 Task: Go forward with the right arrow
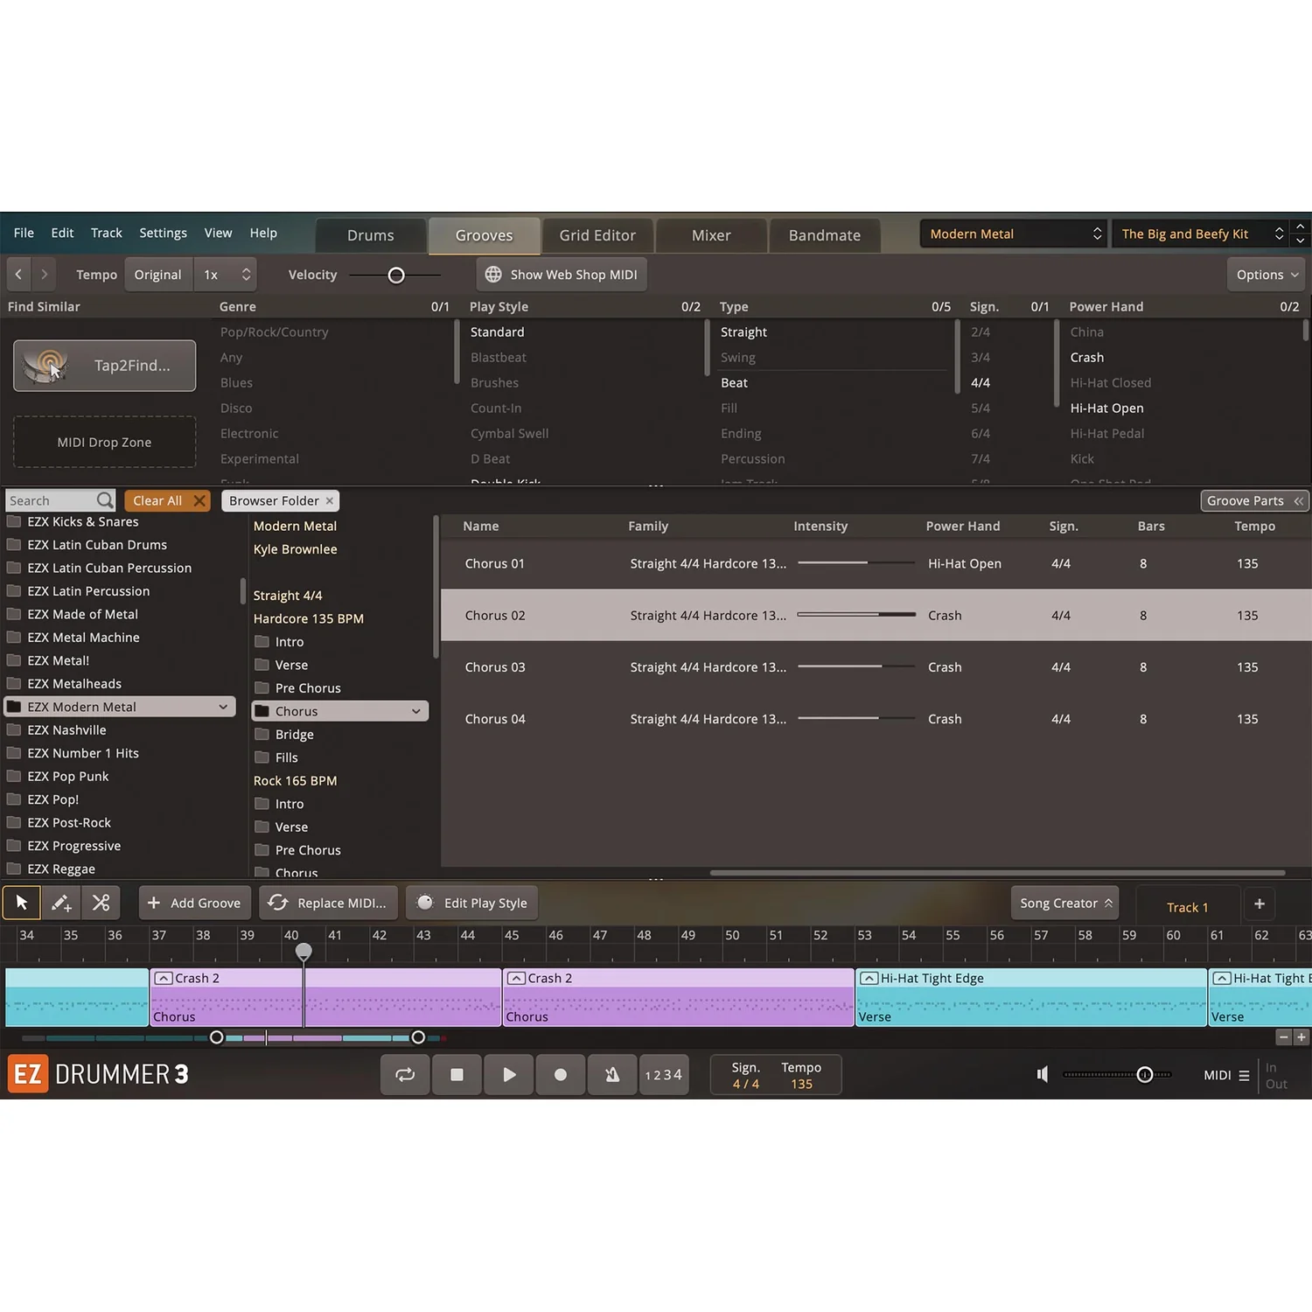[x=44, y=275]
